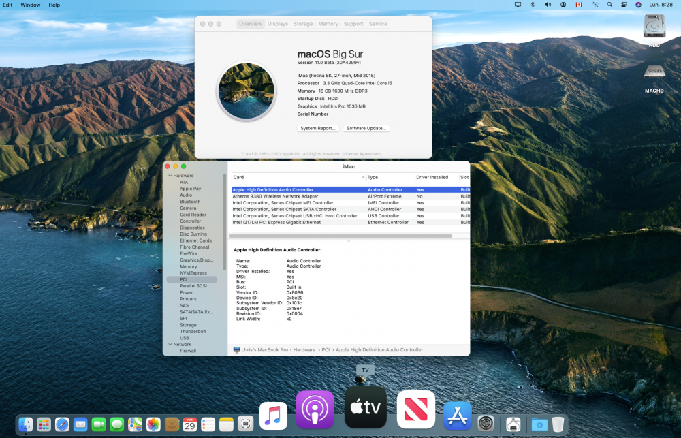Open the News app in the Dock
681x438 pixels.
tap(416, 409)
